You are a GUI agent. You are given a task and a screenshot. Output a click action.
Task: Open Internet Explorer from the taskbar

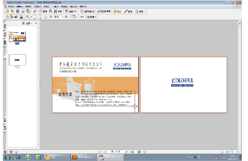18,157
